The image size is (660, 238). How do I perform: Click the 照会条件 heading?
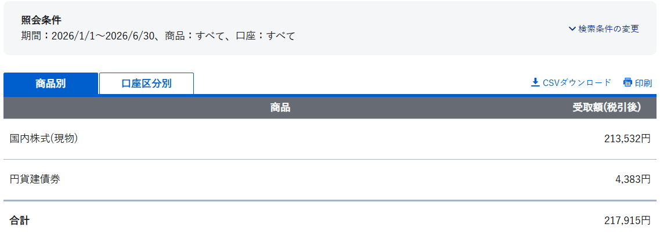click(41, 20)
